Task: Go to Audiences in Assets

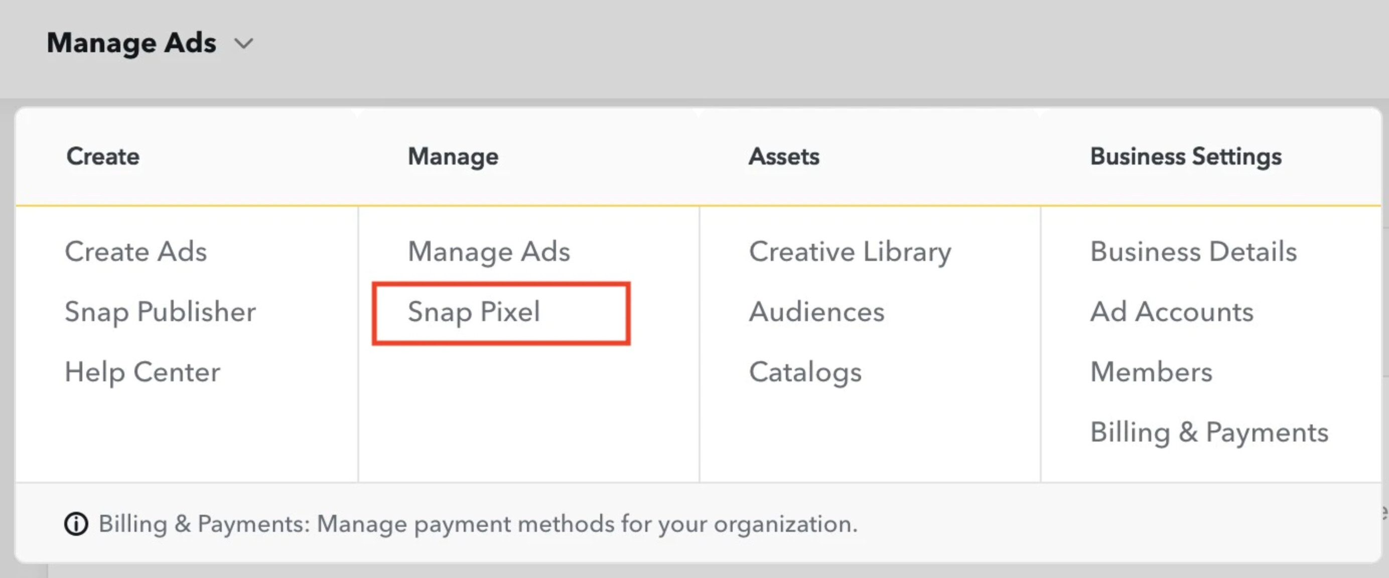Action: point(816,312)
